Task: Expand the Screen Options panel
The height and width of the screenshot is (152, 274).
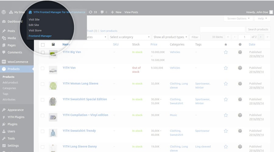Action: [238, 18]
